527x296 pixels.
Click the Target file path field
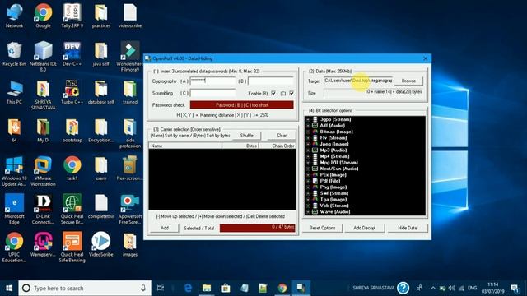point(358,81)
